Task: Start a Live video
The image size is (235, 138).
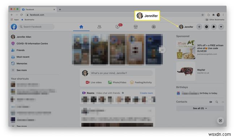Action: [x=94, y=82]
